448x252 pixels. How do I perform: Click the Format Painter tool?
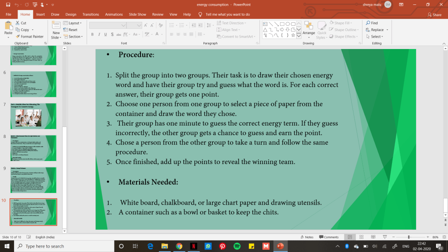[29, 37]
